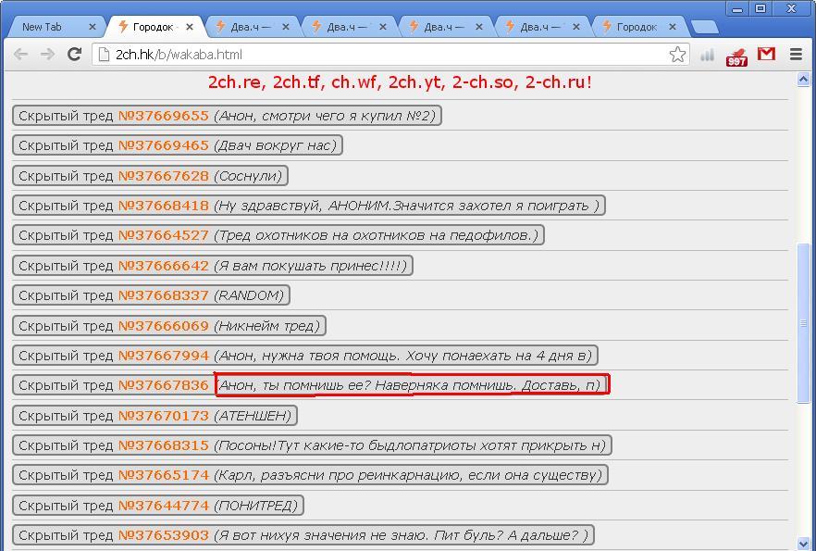
Task: Open hidden thread №37666642
Action: [163, 266]
